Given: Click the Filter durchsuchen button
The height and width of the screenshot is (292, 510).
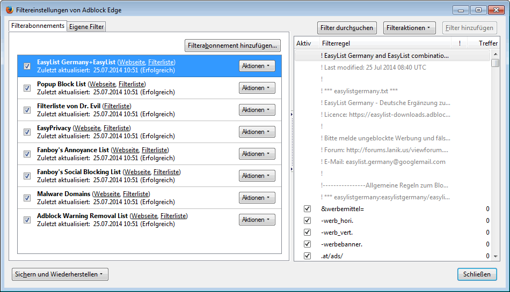Looking at the screenshot, I should click(347, 28).
